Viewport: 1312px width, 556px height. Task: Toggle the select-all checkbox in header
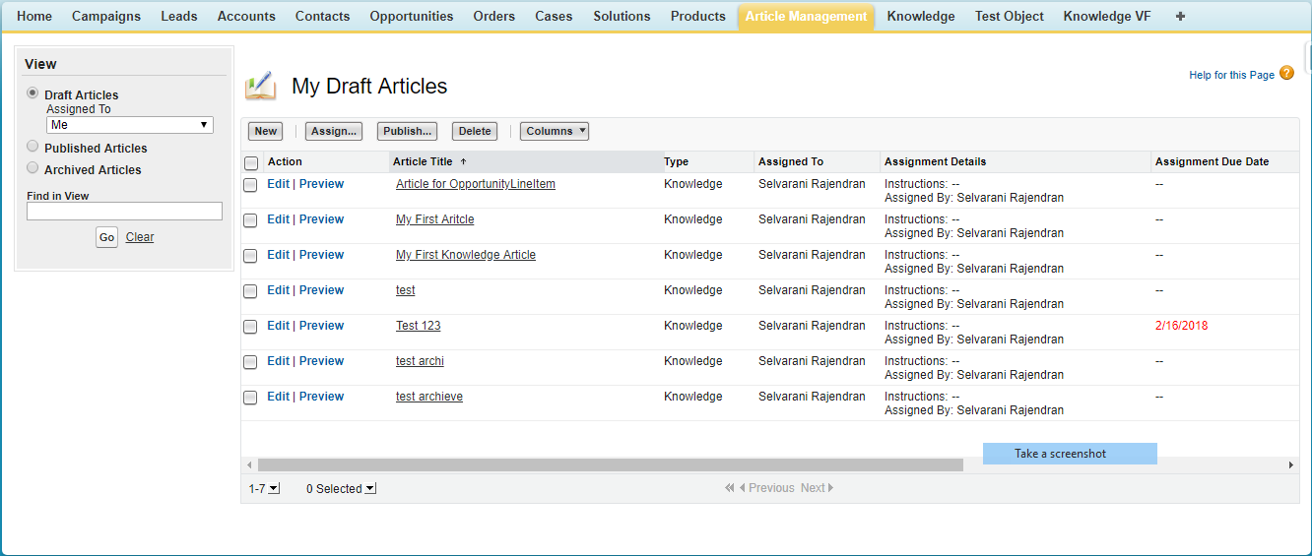click(x=251, y=163)
